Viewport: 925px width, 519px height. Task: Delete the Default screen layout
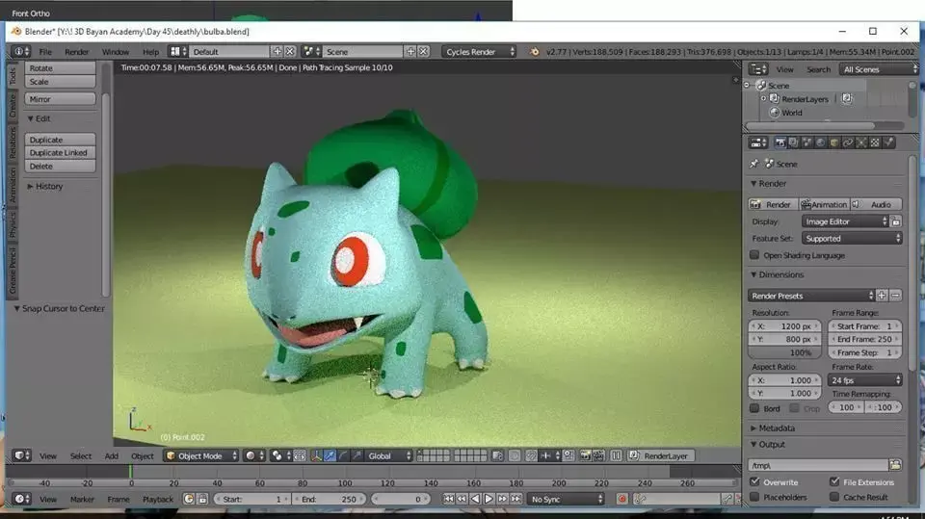pyautogui.click(x=290, y=52)
